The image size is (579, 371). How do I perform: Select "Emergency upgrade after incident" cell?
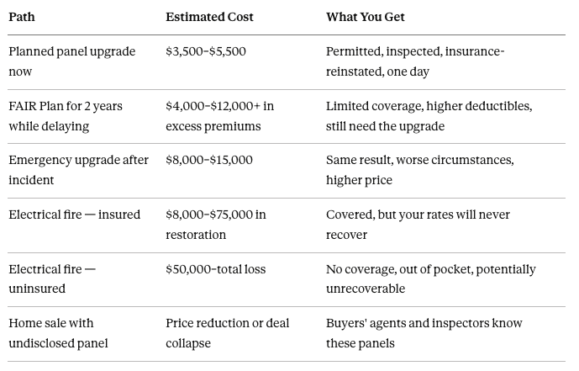78,170
